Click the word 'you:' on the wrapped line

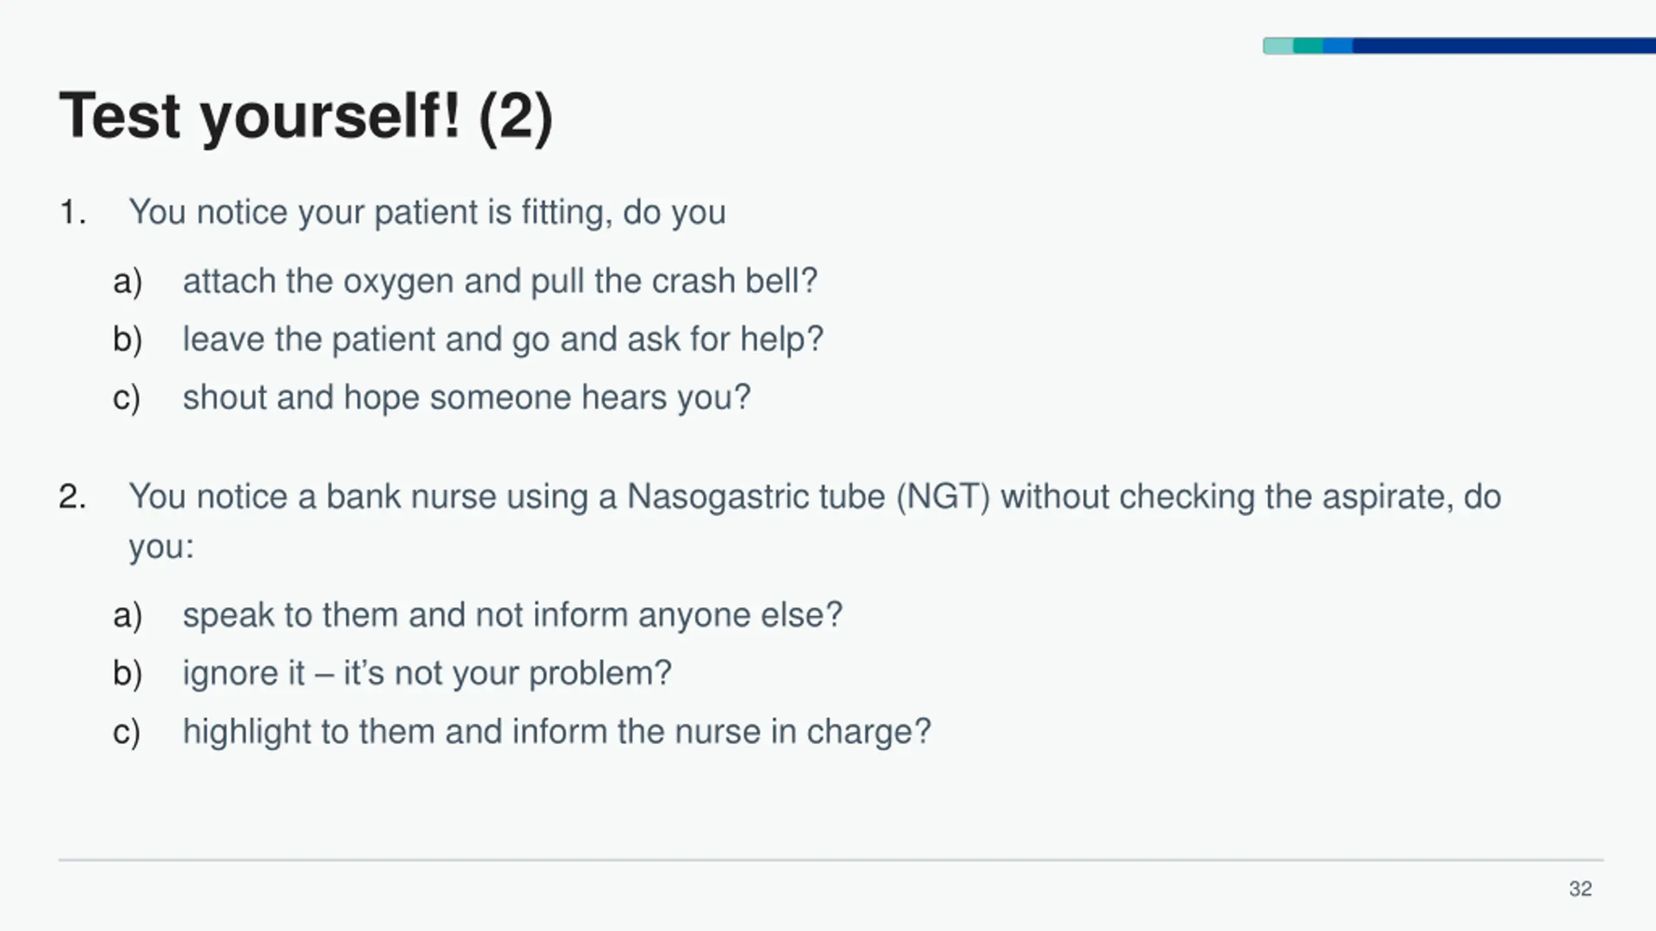pos(161,548)
